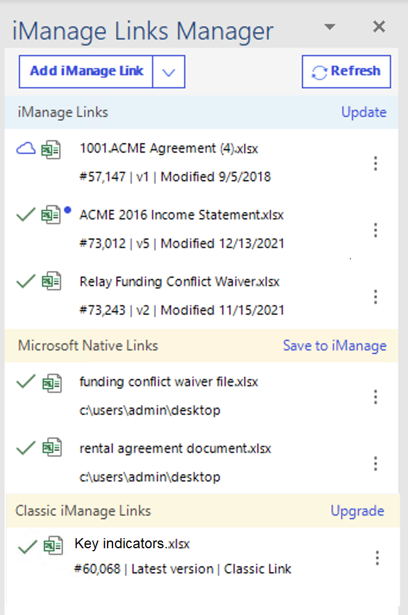
Task: Click Excel icon for ACME 2016 Income Statement
Action: pos(51,215)
